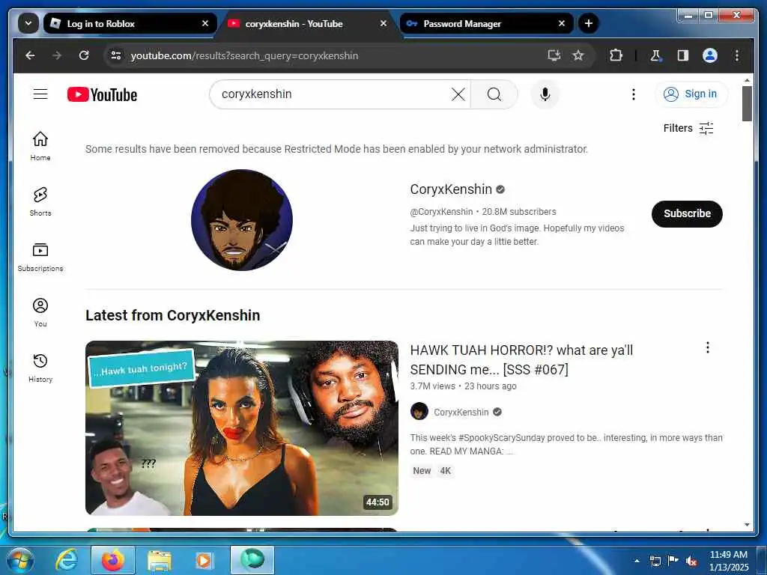
Task: Click the scrollbar down arrow
Action: 747,525
